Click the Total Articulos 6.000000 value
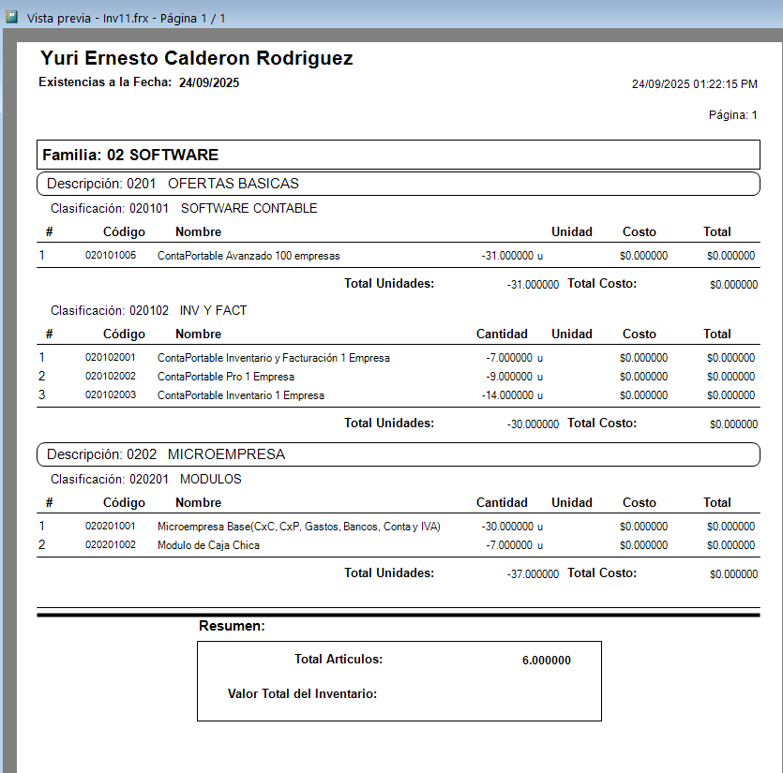The height and width of the screenshot is (773, 783). pos(547,661)
